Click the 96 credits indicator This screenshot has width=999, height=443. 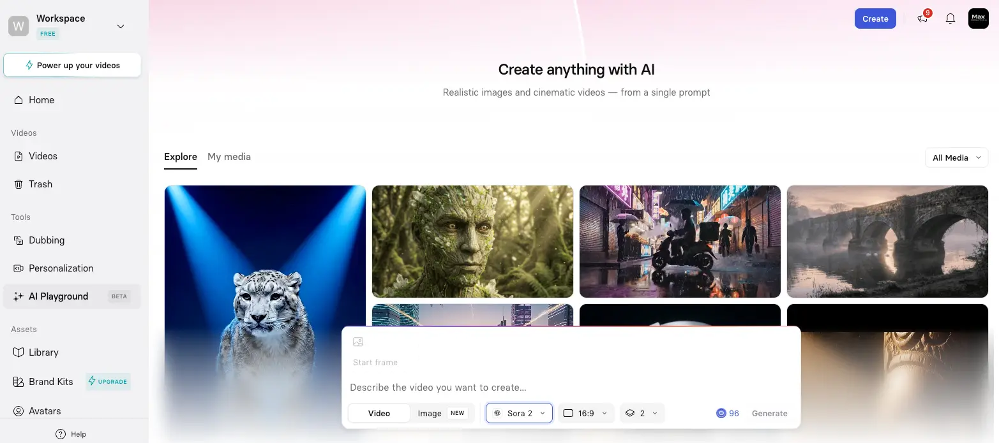pyautogui.click(x=728, y=413)
